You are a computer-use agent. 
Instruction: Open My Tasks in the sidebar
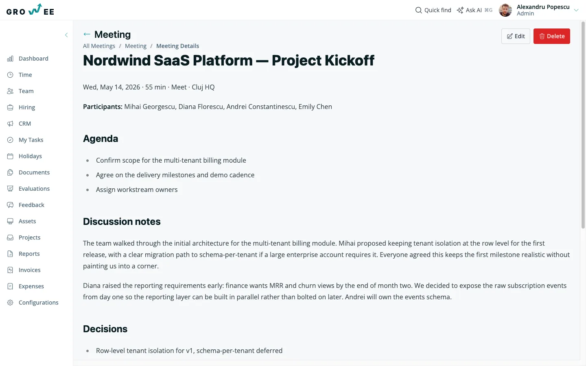point(31,140)
